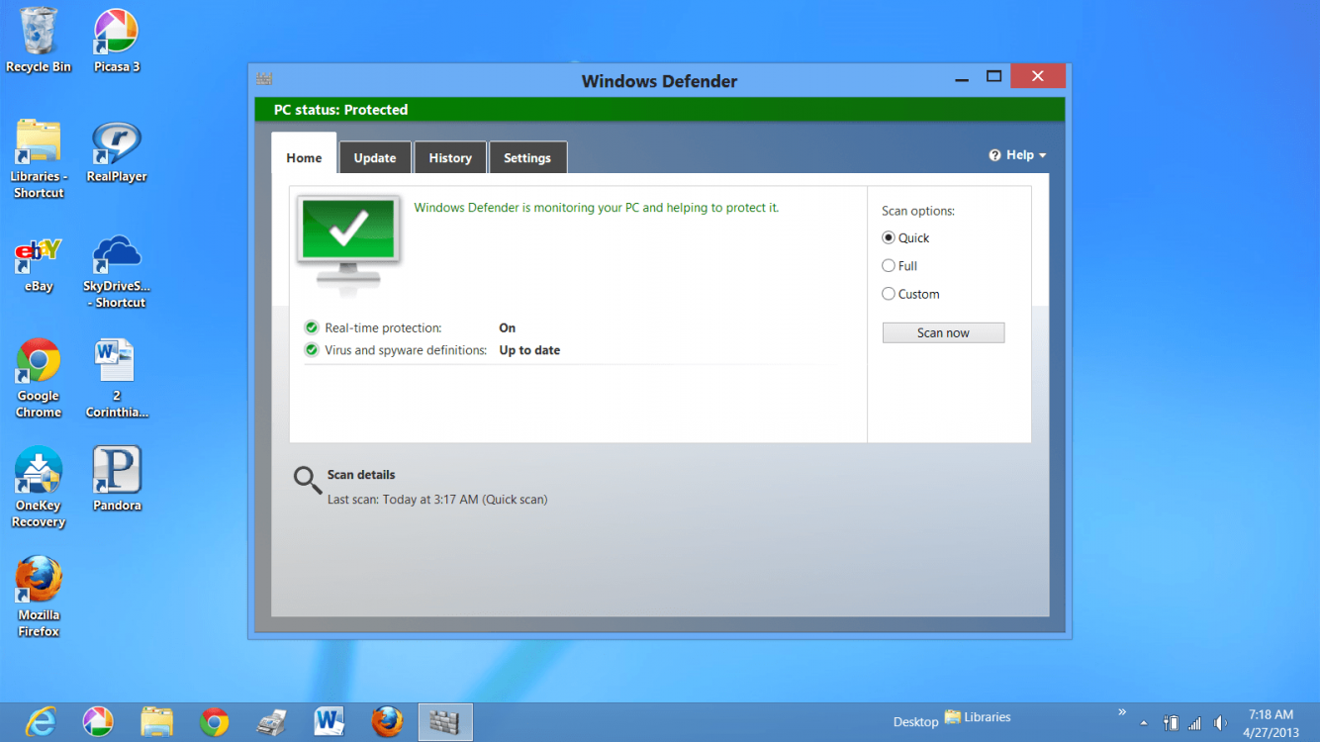Select the RealPlayer desktop icon
The width and height of the screenshot is (1320, 742).
coord(117,151)
